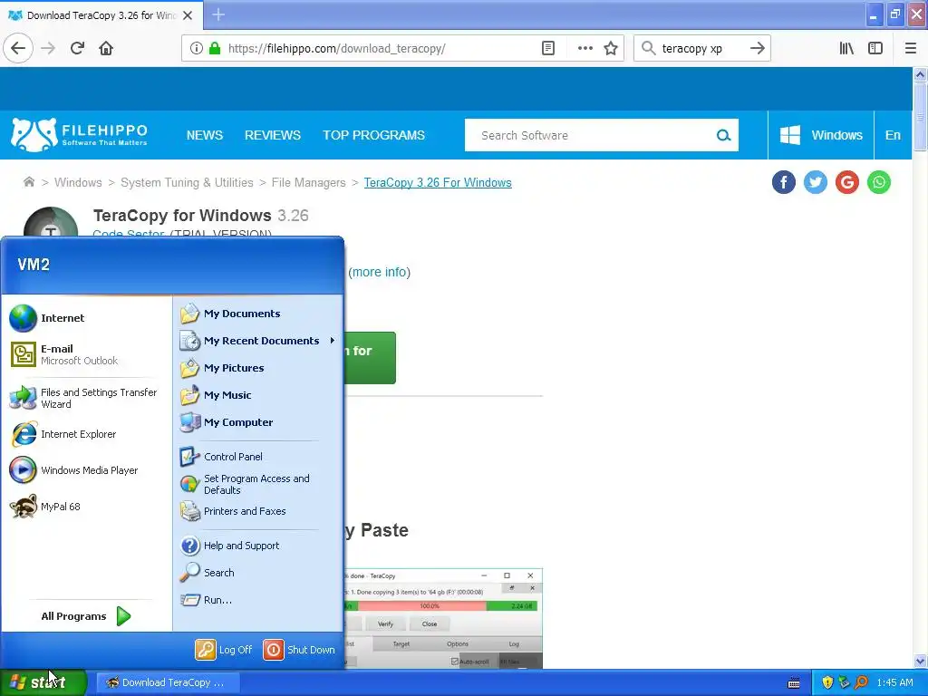Toggle reader view icon in address bar
This screenshot has width=928, height=696.
[548, 49]
